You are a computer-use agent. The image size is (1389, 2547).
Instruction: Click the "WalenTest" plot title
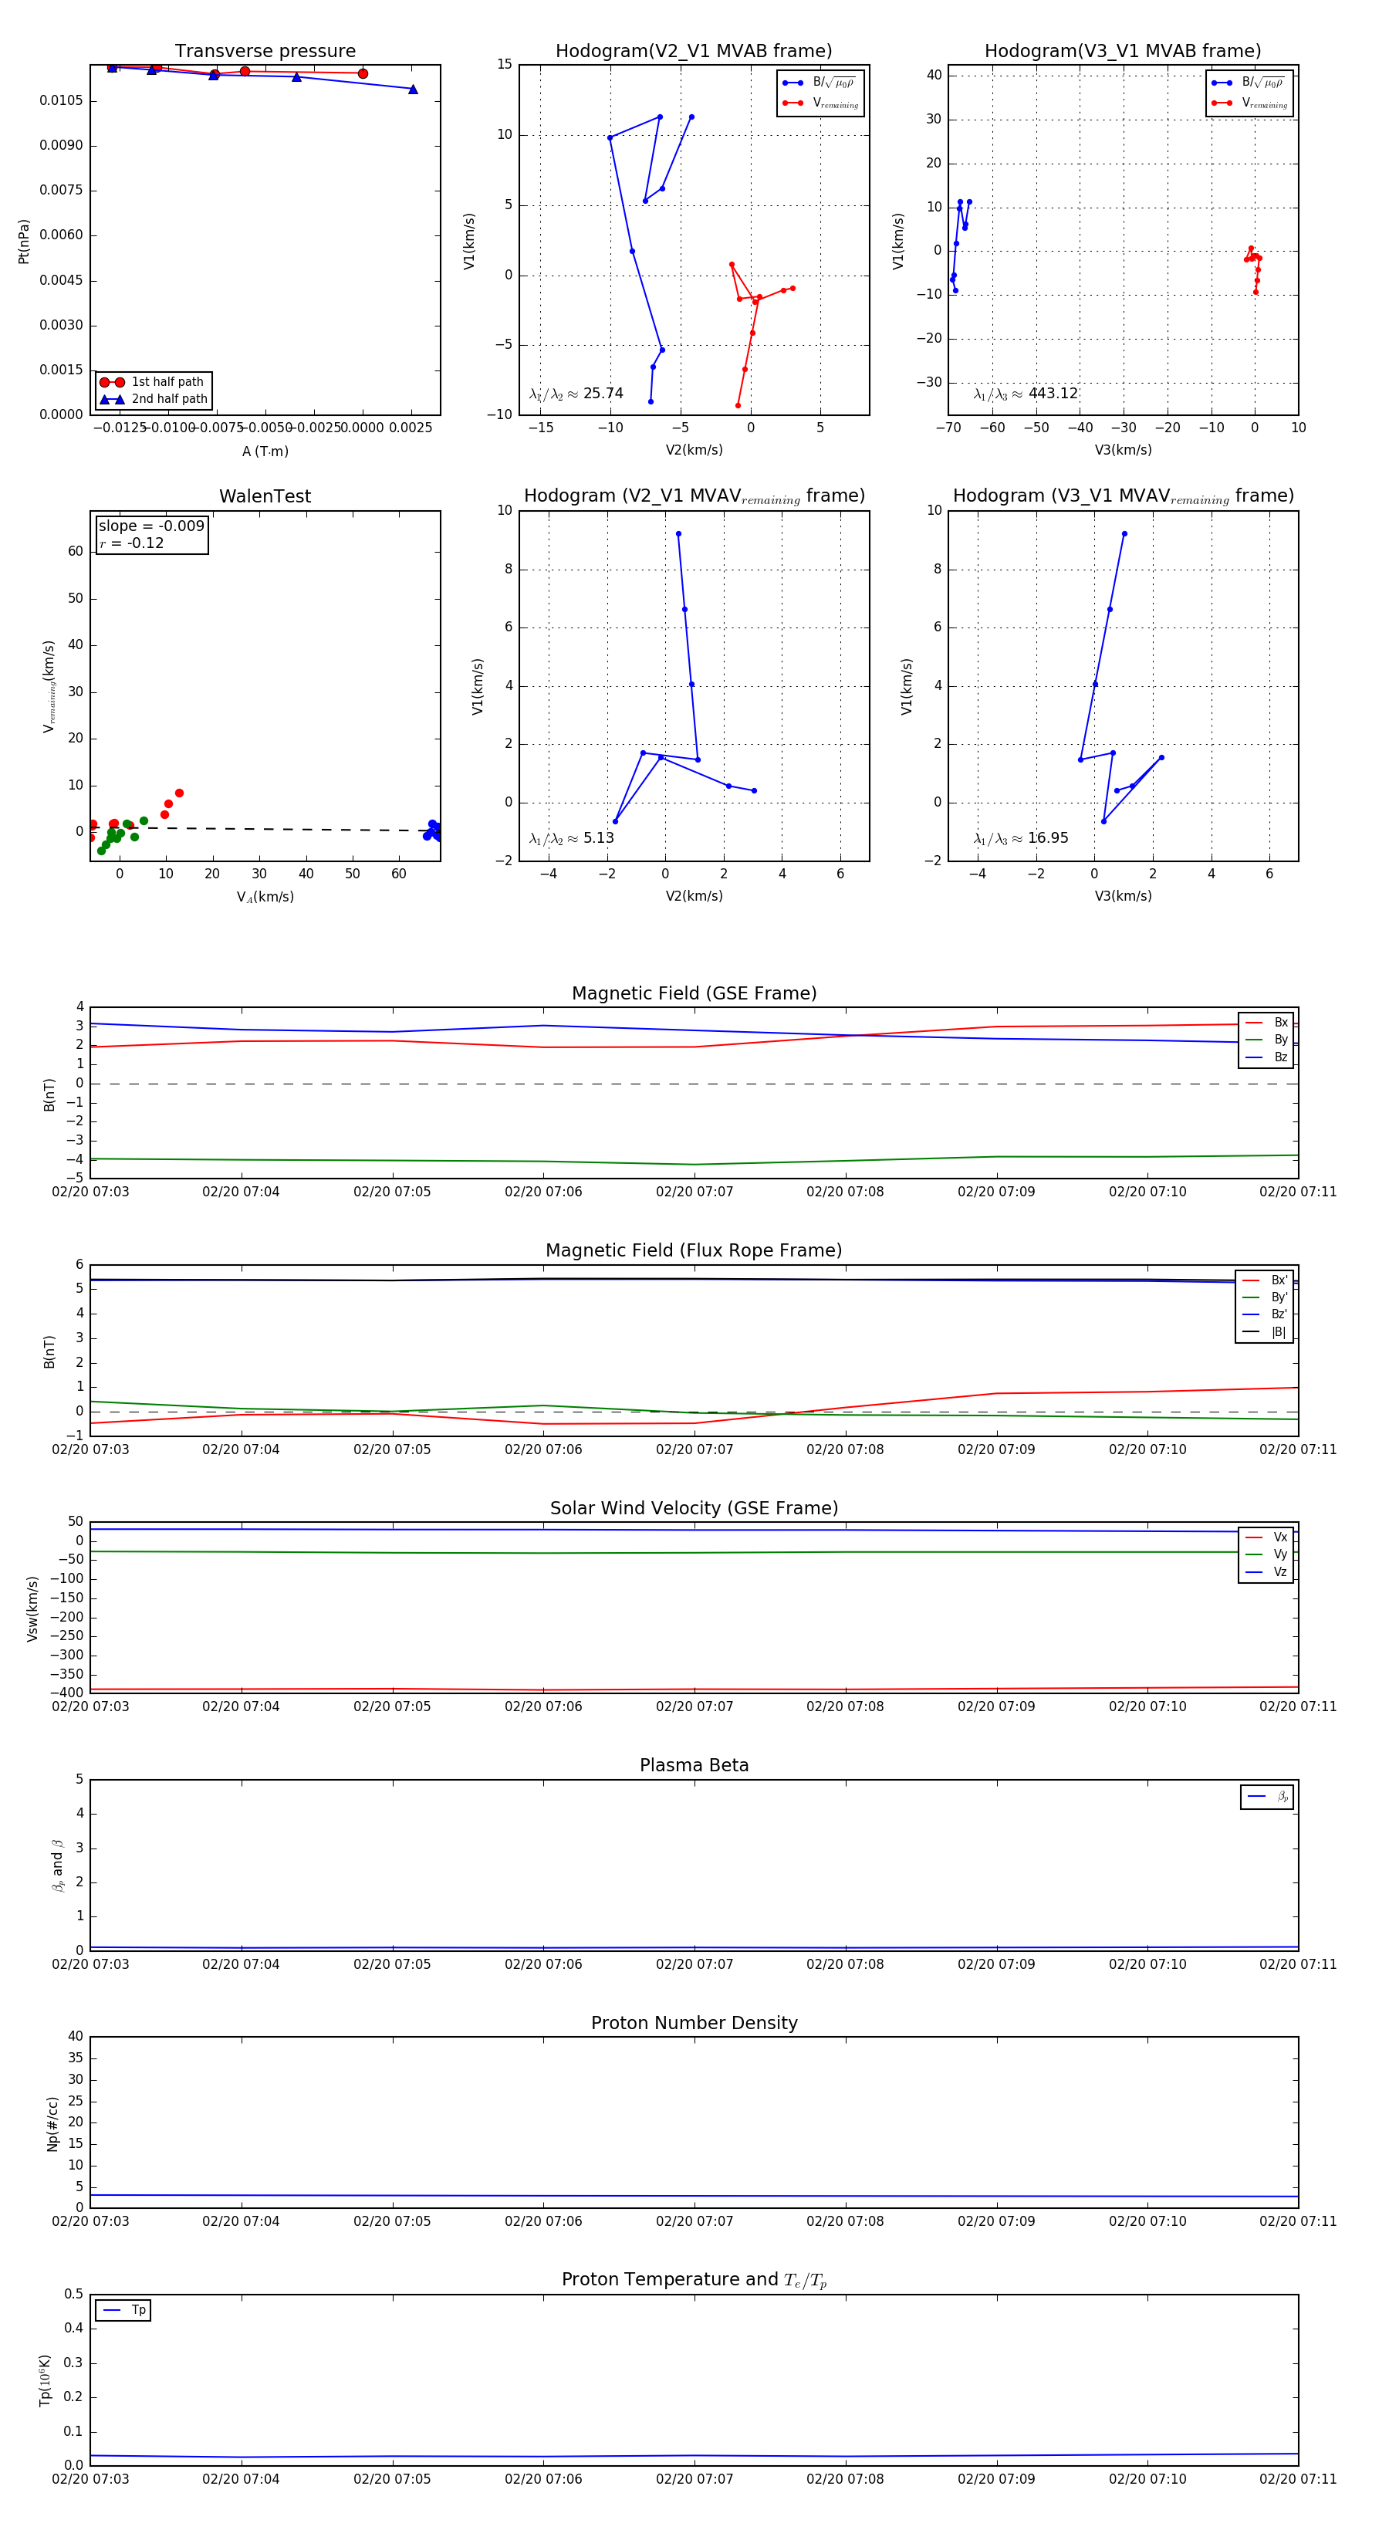point(265,496)
